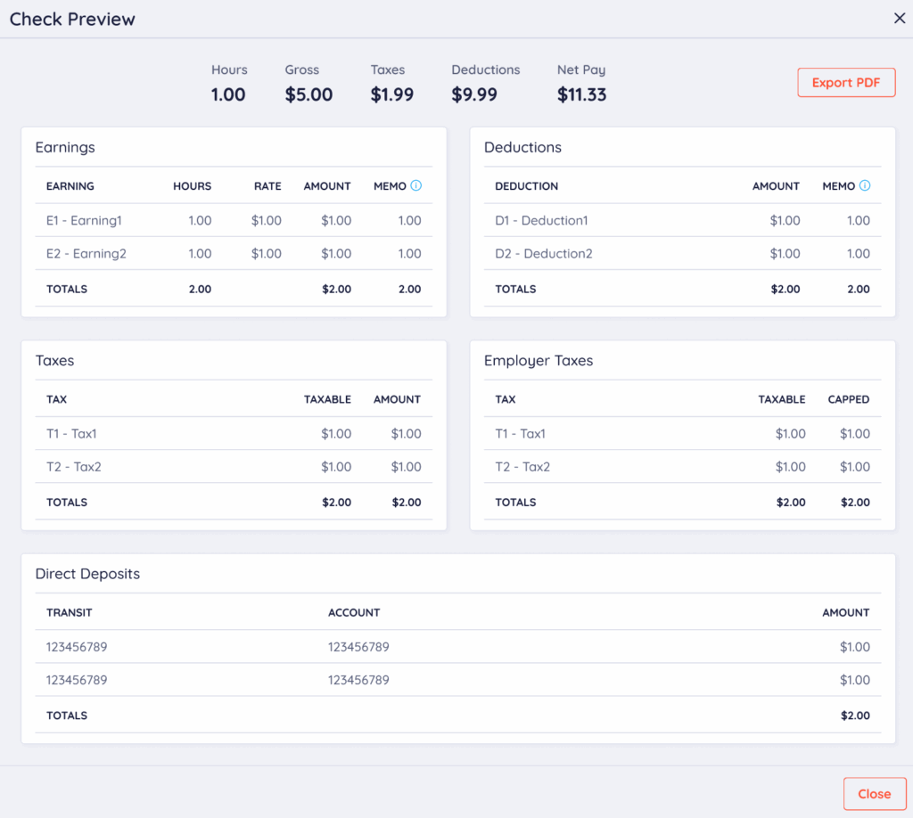Click the TRANSIT column header in Direct Deposits
This screenshot has height=818, width=913.
point(69,613)
